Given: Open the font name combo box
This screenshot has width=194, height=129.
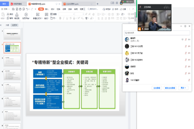Looking at the screenshot, I should point(67,14).
